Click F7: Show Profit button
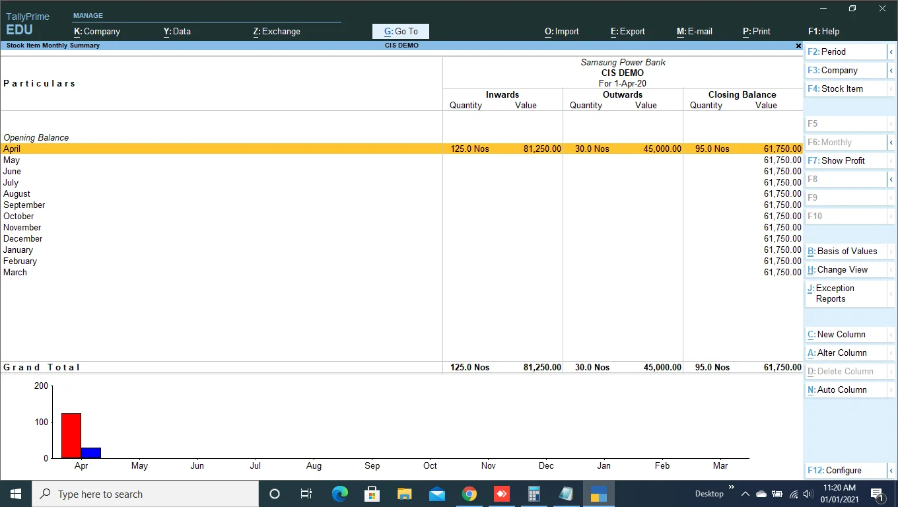 coord(845,160)
